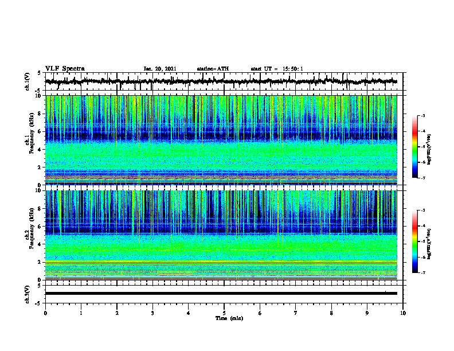Click the "station=ATH" header text
Image resolution: width=454 pixels, height=351 pixels.
(213, 69)
